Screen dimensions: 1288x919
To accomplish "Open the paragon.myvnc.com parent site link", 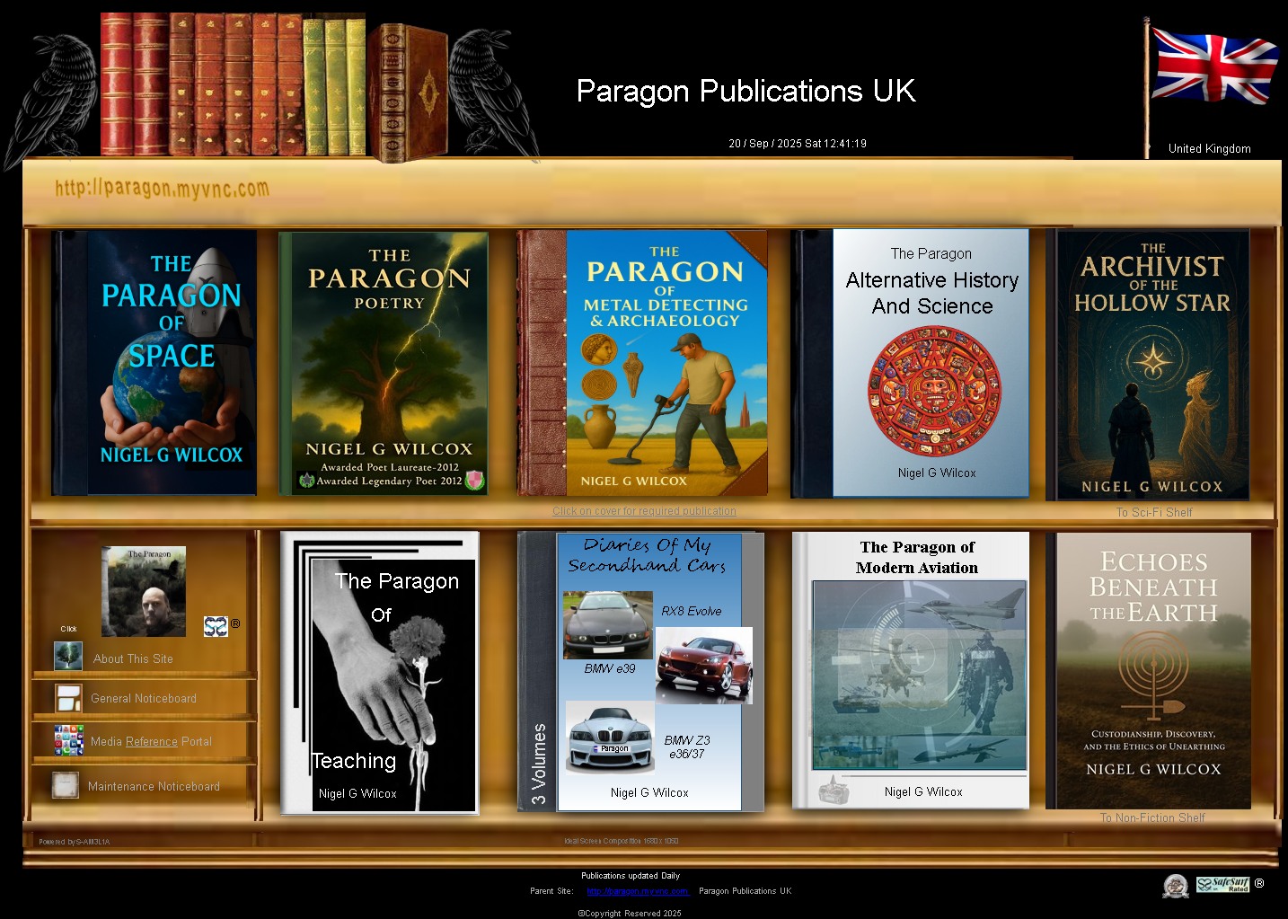I will pyautogui.click(x=637, y=891).
